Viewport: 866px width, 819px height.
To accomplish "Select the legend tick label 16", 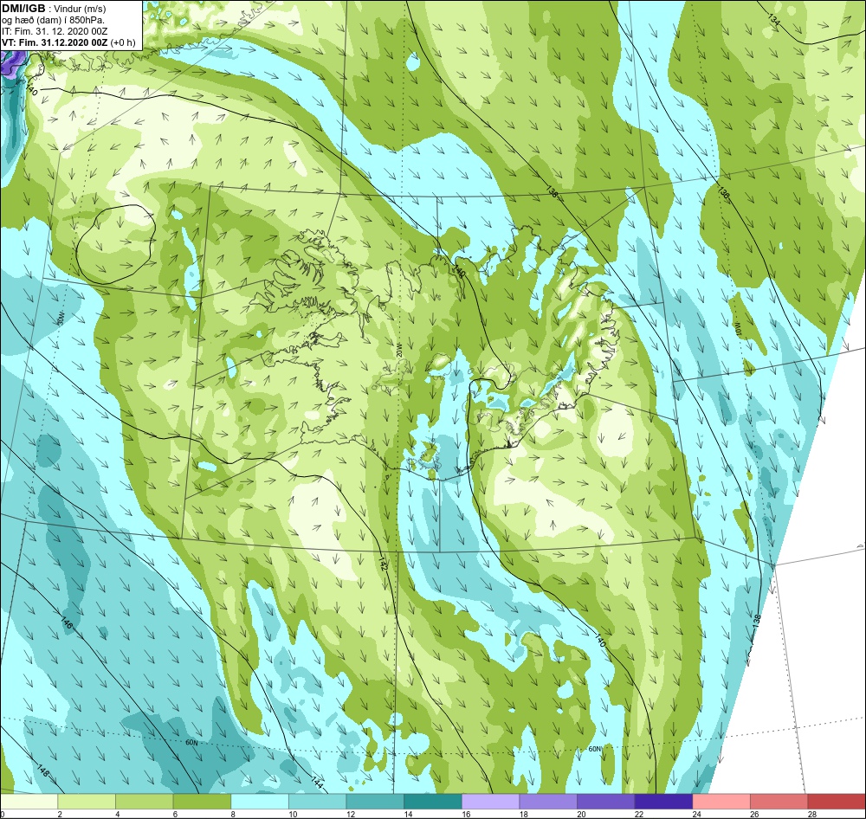I will click(x=466, y=814).
